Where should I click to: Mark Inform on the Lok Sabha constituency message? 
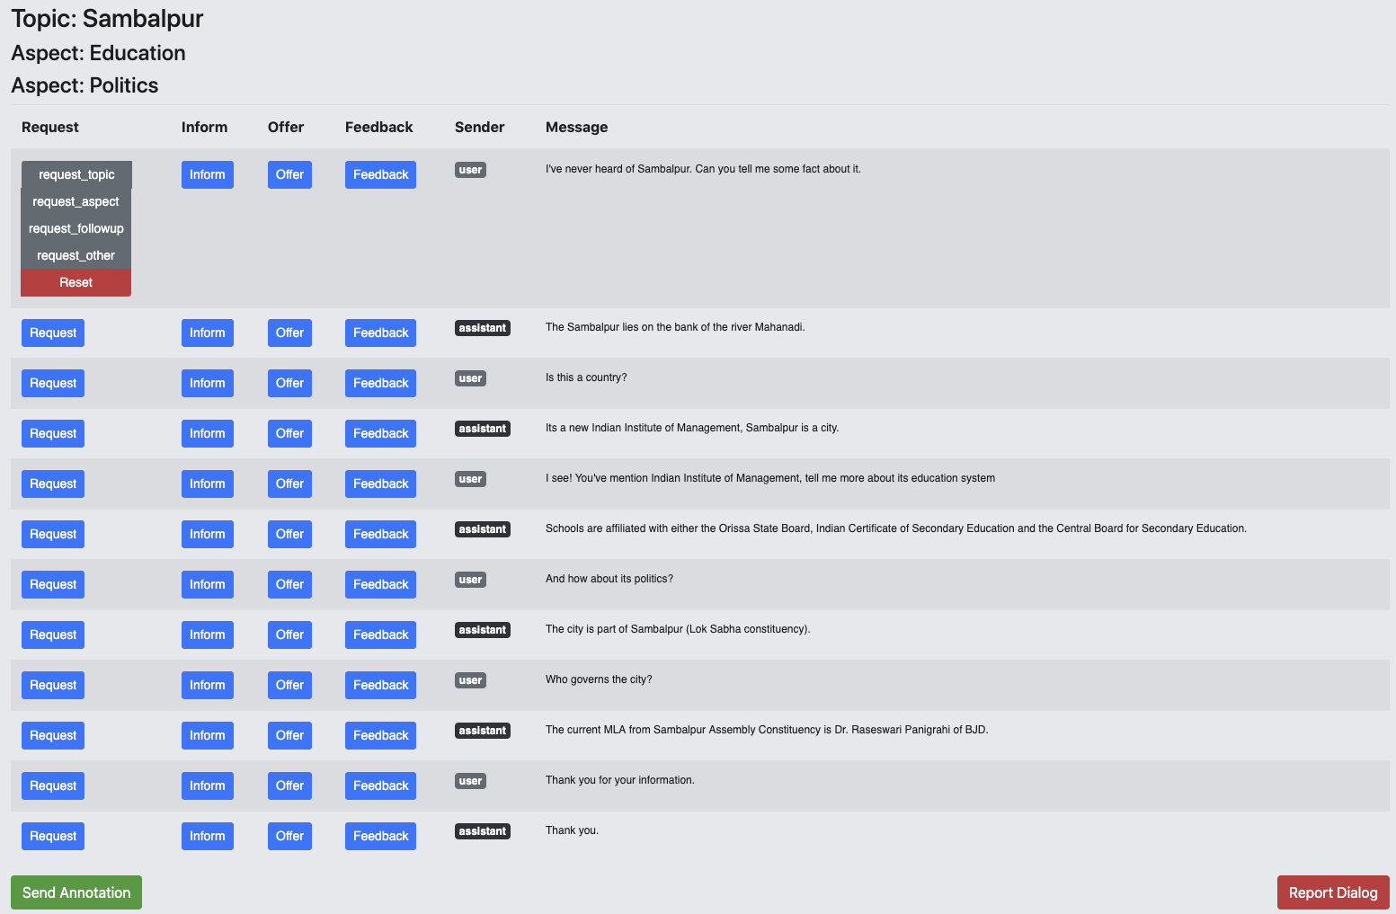(208, 634)
